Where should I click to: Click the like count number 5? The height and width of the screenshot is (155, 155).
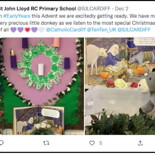(101, 143)
